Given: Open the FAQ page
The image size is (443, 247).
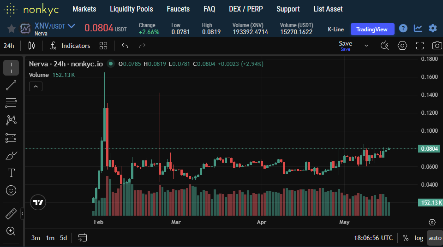Looking at the screenshot, I should pos(210,9).
